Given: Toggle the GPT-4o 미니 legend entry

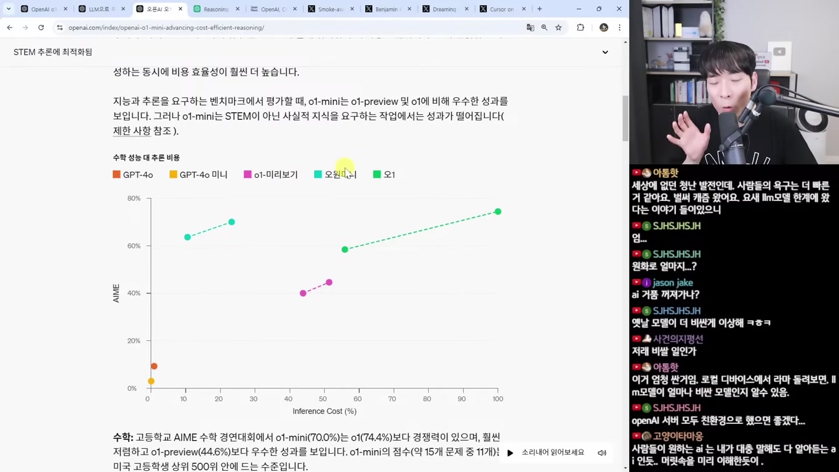Looking at the screenshot, I should [x=199, y=175].
